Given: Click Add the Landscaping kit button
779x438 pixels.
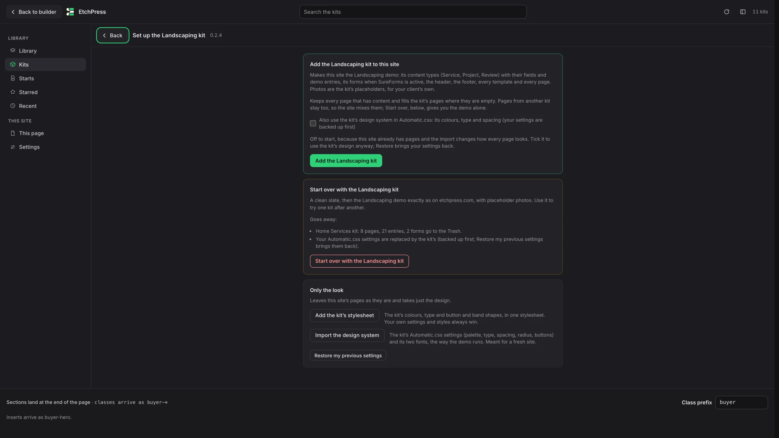Looking at the screenshot, I should pyautogui.click(x=346, y=161).
